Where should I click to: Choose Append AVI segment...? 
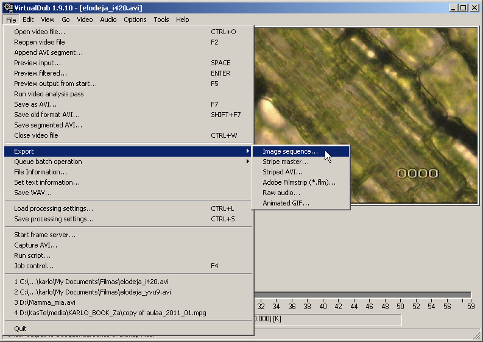129,52
